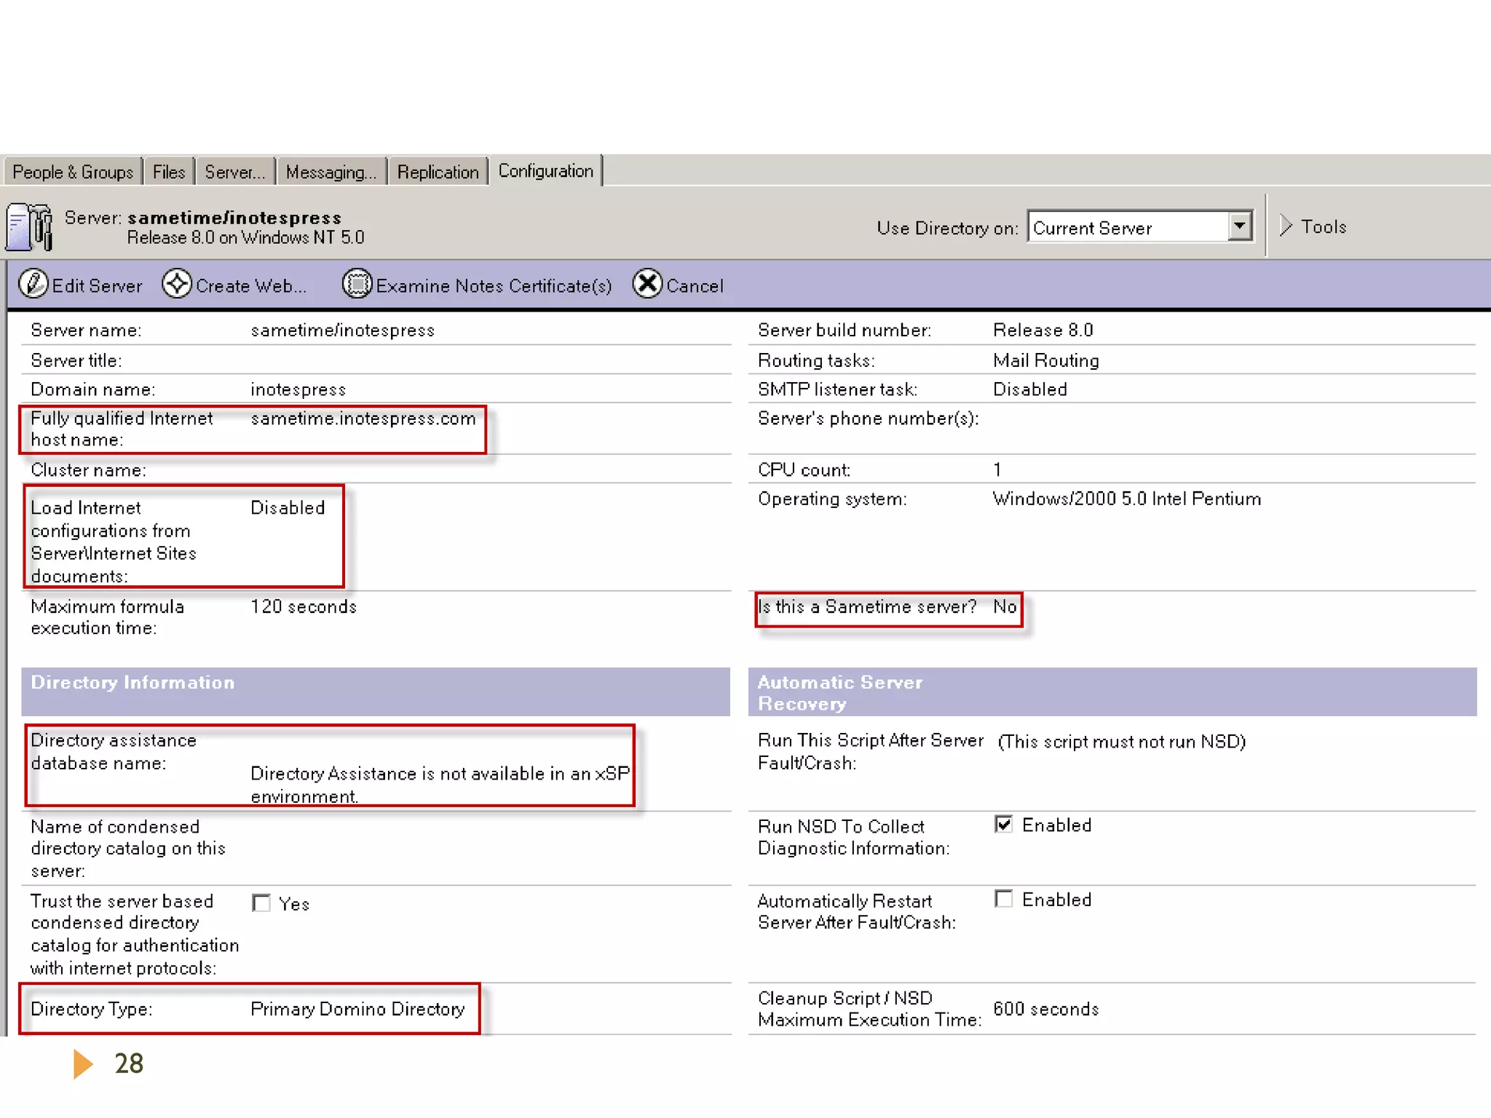Screen dimensions: 1491x1118
Task: Open the Messaging... tab
Action: click(331, 172)
